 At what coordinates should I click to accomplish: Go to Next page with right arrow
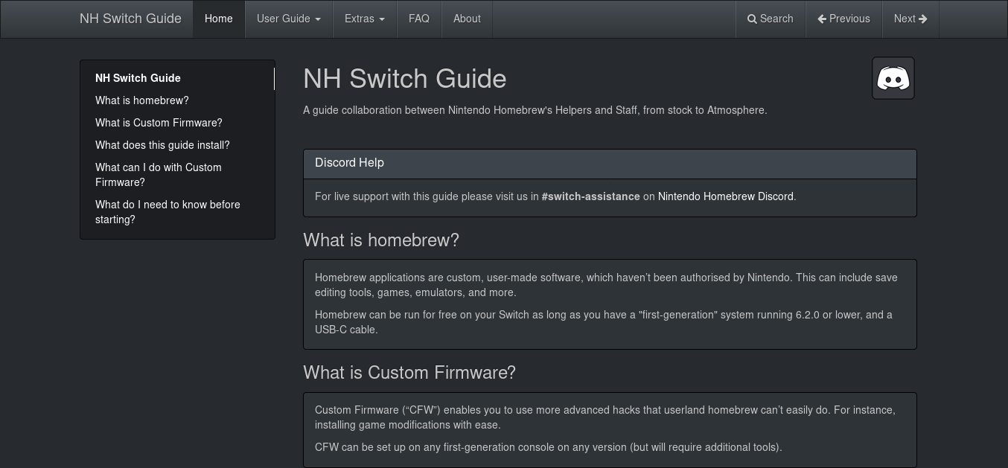[910, 19]
